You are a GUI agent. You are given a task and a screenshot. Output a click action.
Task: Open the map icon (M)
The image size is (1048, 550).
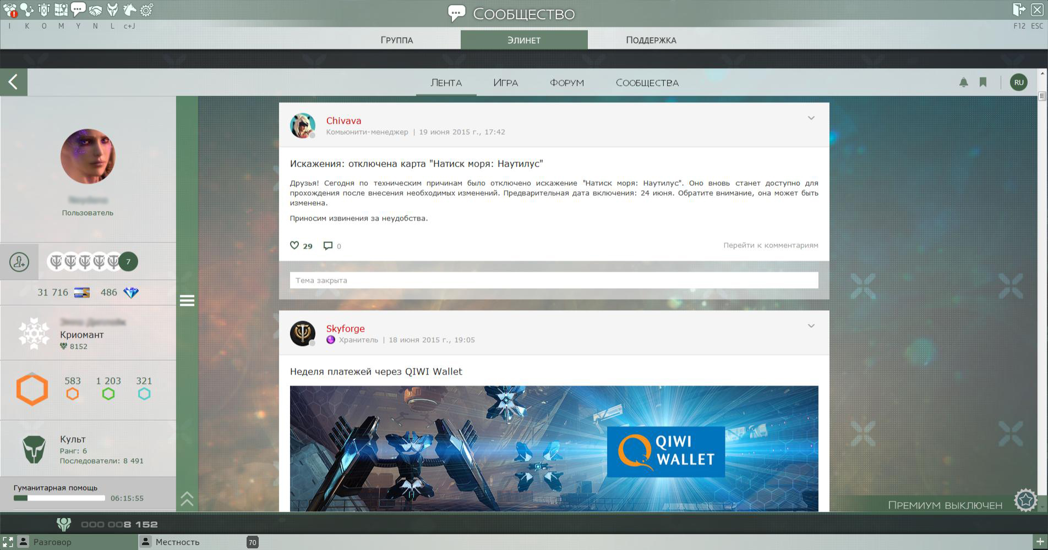pos(61,10)
